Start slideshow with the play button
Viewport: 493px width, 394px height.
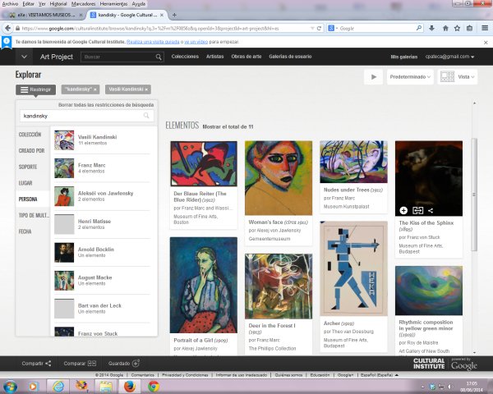point(374,76)
